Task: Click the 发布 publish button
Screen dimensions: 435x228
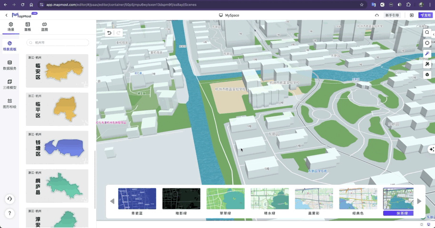Action: (425, 15)
